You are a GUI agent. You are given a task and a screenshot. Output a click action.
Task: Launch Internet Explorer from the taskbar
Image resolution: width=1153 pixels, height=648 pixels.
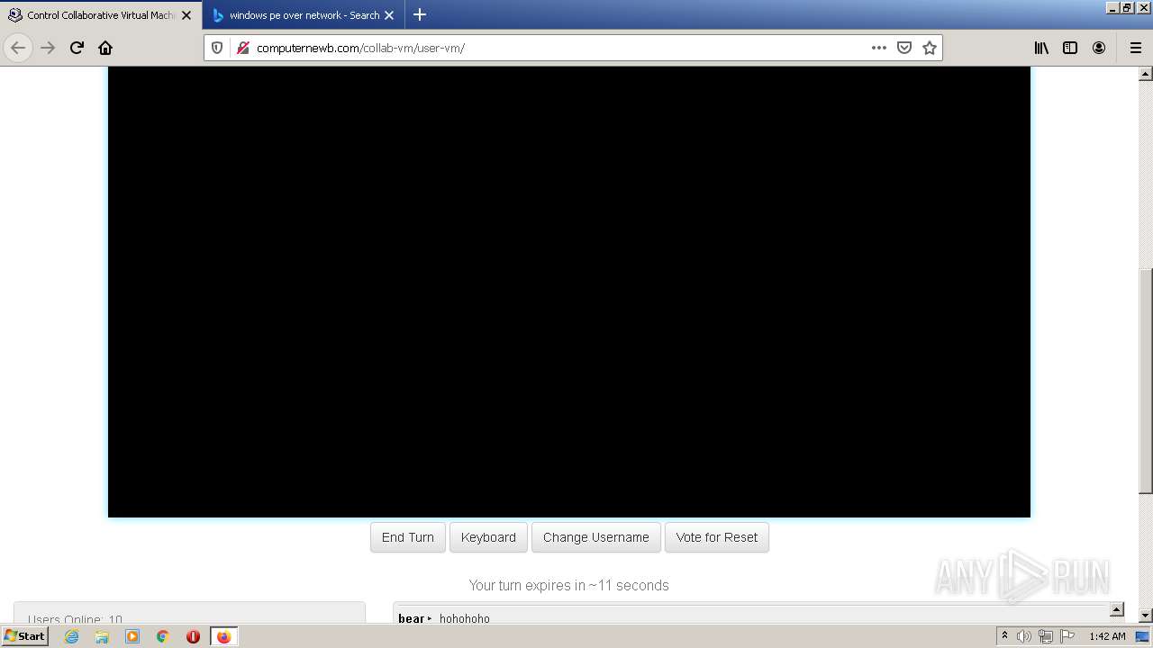(x=71, y=636)
